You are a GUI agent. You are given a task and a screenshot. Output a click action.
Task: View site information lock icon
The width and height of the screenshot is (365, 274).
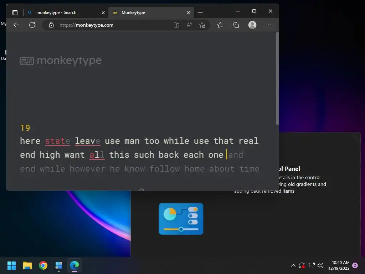coord(51,25)
